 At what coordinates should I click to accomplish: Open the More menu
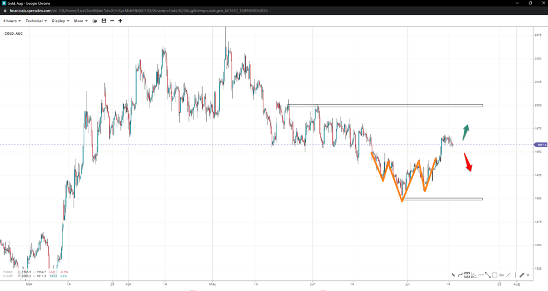81,21
